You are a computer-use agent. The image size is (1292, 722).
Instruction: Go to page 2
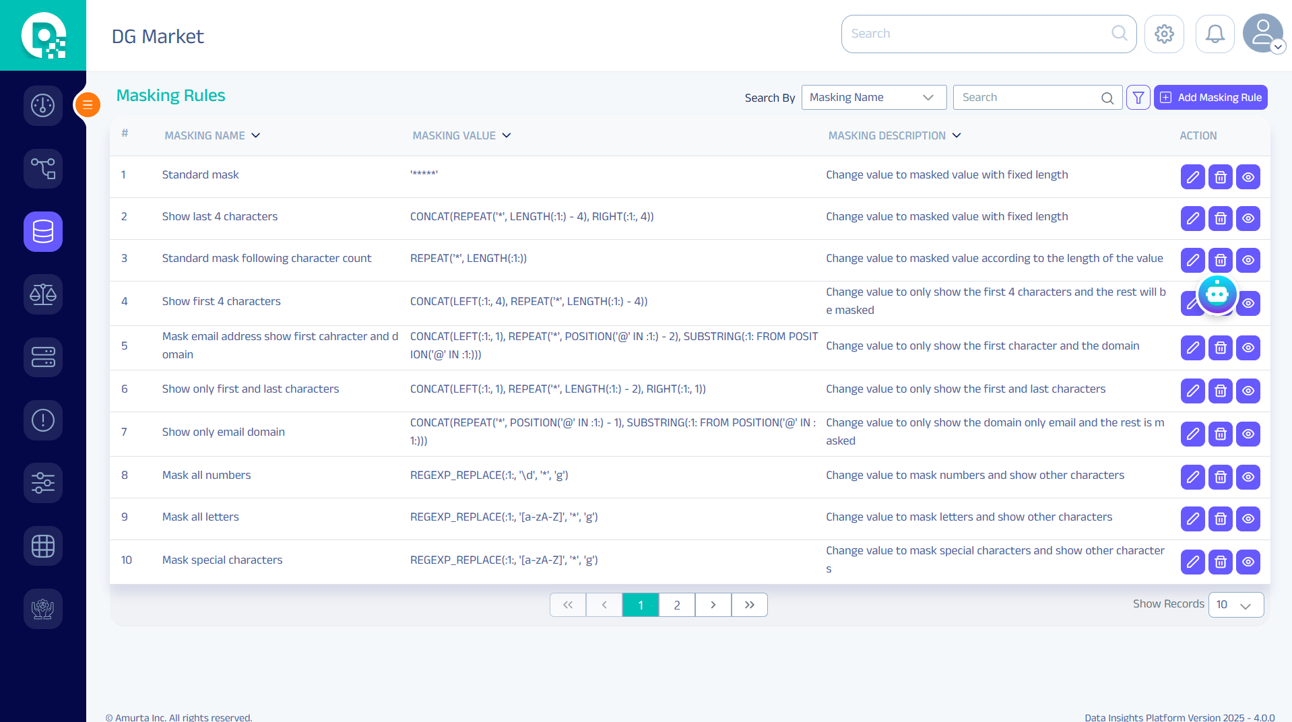pos(676,605)
